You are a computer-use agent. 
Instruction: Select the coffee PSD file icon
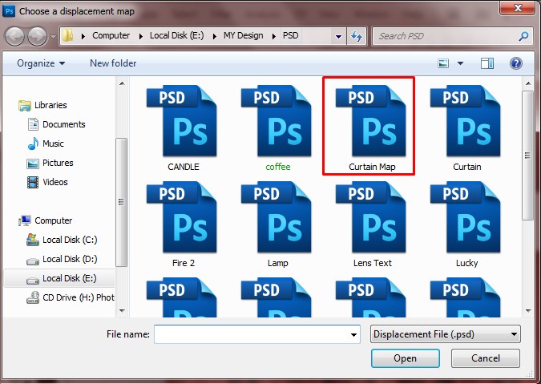[277, 121]
